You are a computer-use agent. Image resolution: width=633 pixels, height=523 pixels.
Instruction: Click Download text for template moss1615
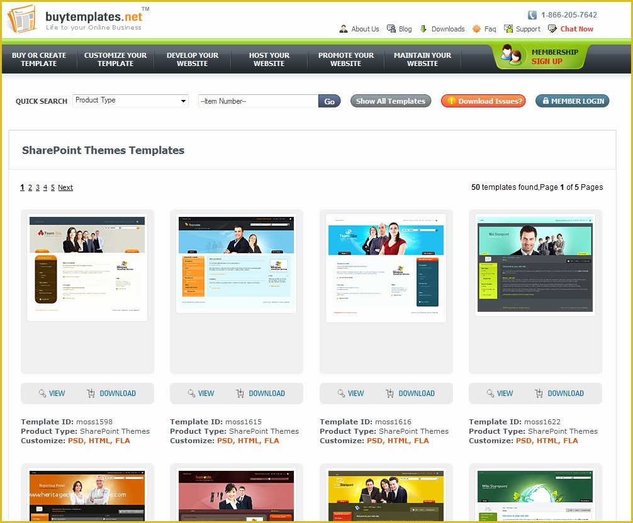(x=267, y=393)
